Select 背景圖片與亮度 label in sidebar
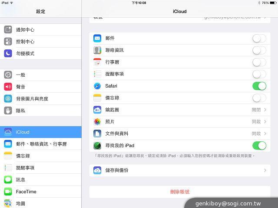 tap(32, 99)
